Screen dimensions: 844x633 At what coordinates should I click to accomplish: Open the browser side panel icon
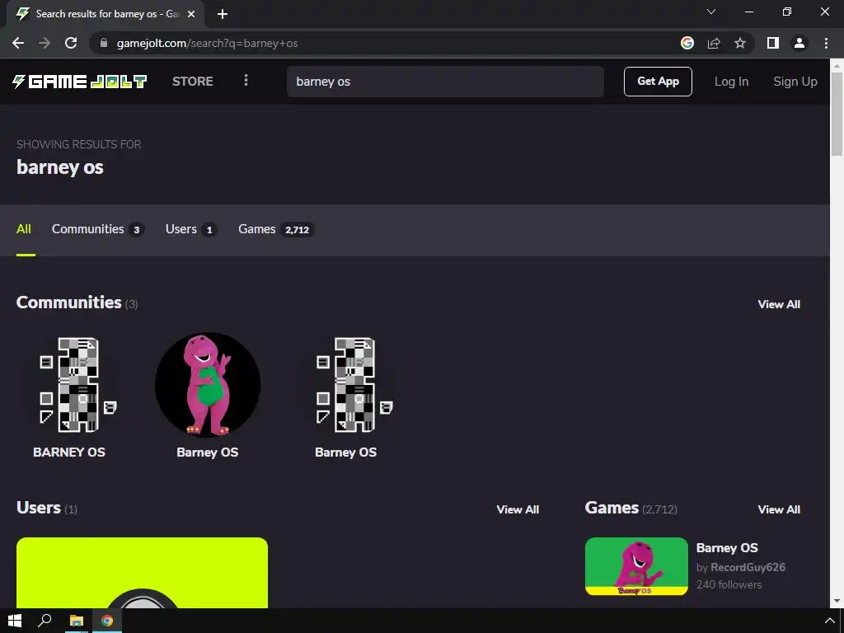click(773, 43)
